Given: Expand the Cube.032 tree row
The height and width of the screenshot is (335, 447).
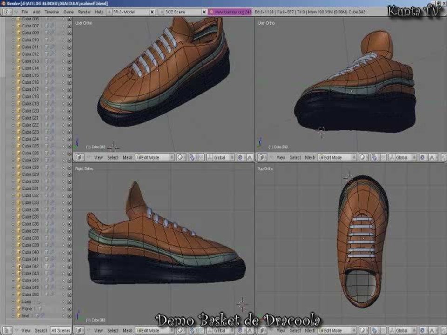Looking at the screenshot, I should (x=13, y=195).
